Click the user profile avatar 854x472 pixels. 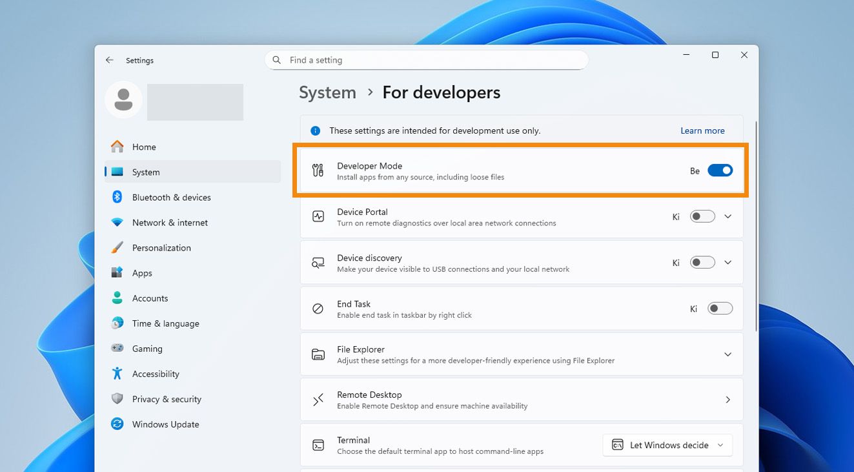123,99
